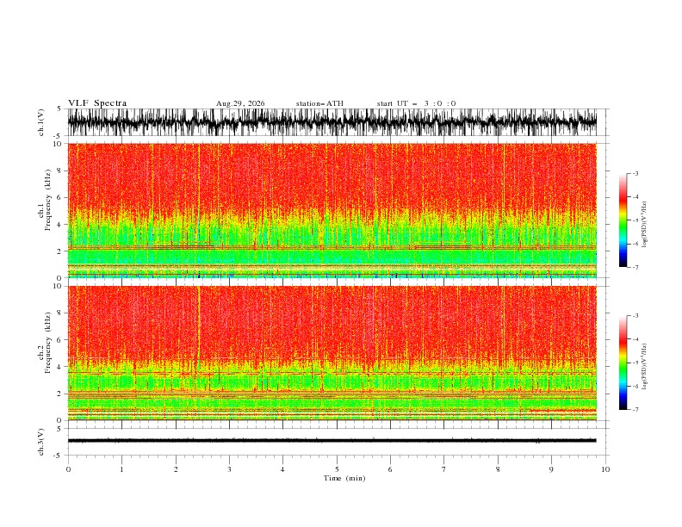Image resolution: width=682 pixels, height=527 pixels.
Task: Click the station=ATH label
Action: (319, 103)
